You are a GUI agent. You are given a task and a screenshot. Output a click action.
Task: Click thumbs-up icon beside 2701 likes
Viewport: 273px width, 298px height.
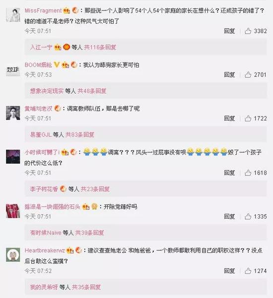pyautogui.click(x=248, y=75)
